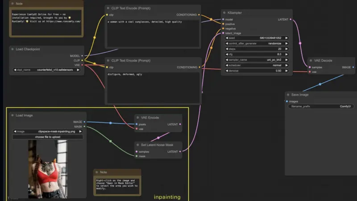Open the sampler_name dropdown in KSampler
Image resolution: width=357 pixels, height=201 pixels.
pos(257,59)
